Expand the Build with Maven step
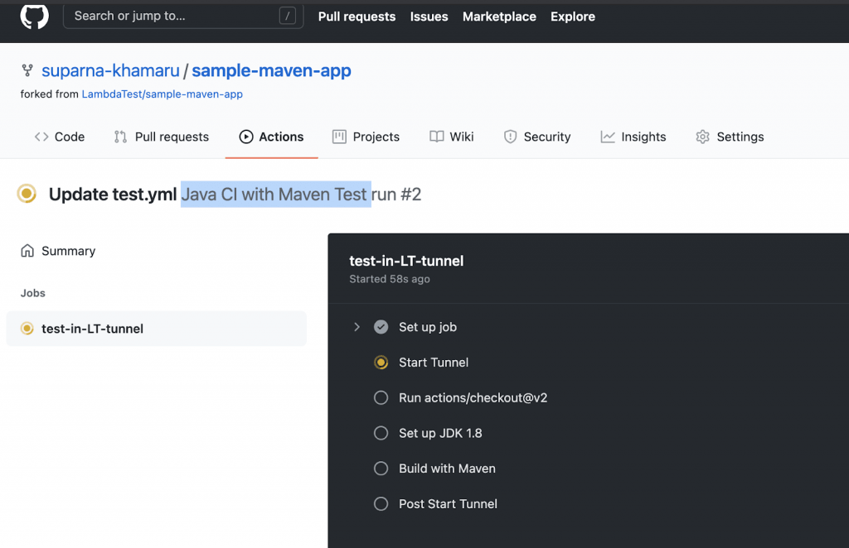The image size is (849, 548). pos(447,469)
